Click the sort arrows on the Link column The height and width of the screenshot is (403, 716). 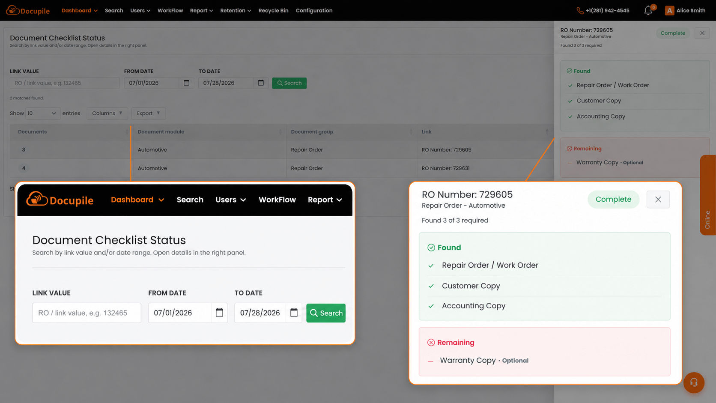(x=547, y=132)
